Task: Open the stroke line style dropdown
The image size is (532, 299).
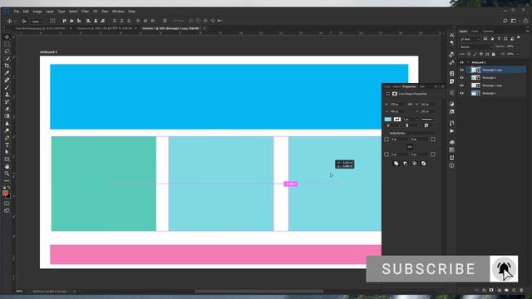Action: 427,120
